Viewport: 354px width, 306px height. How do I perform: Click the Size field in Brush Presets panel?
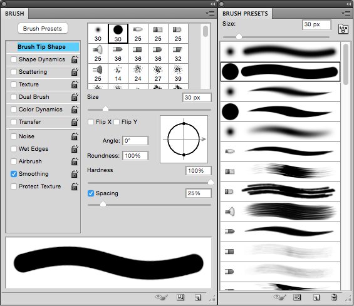pos(316,24)
